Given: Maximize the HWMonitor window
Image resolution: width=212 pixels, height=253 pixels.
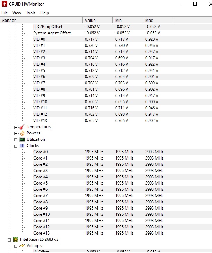Looking at the screenshot, I should (195, 4).
